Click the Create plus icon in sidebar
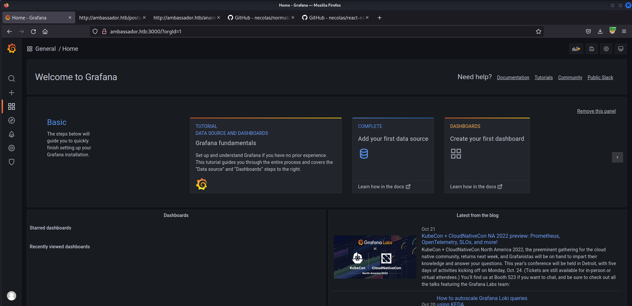The image size is (632, 306). (12, 93)
